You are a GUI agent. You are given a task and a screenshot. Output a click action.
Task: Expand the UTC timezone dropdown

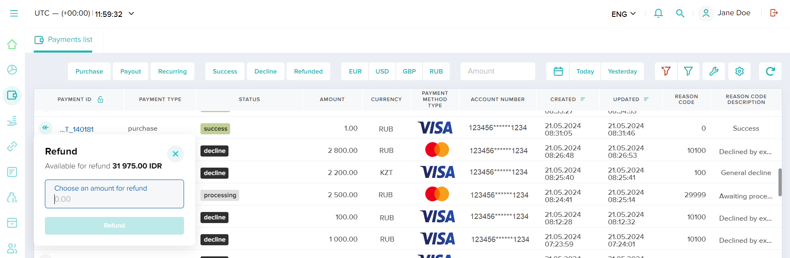click(131, 14)
